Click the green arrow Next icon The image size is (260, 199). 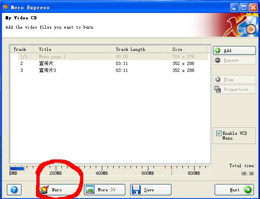248,190
